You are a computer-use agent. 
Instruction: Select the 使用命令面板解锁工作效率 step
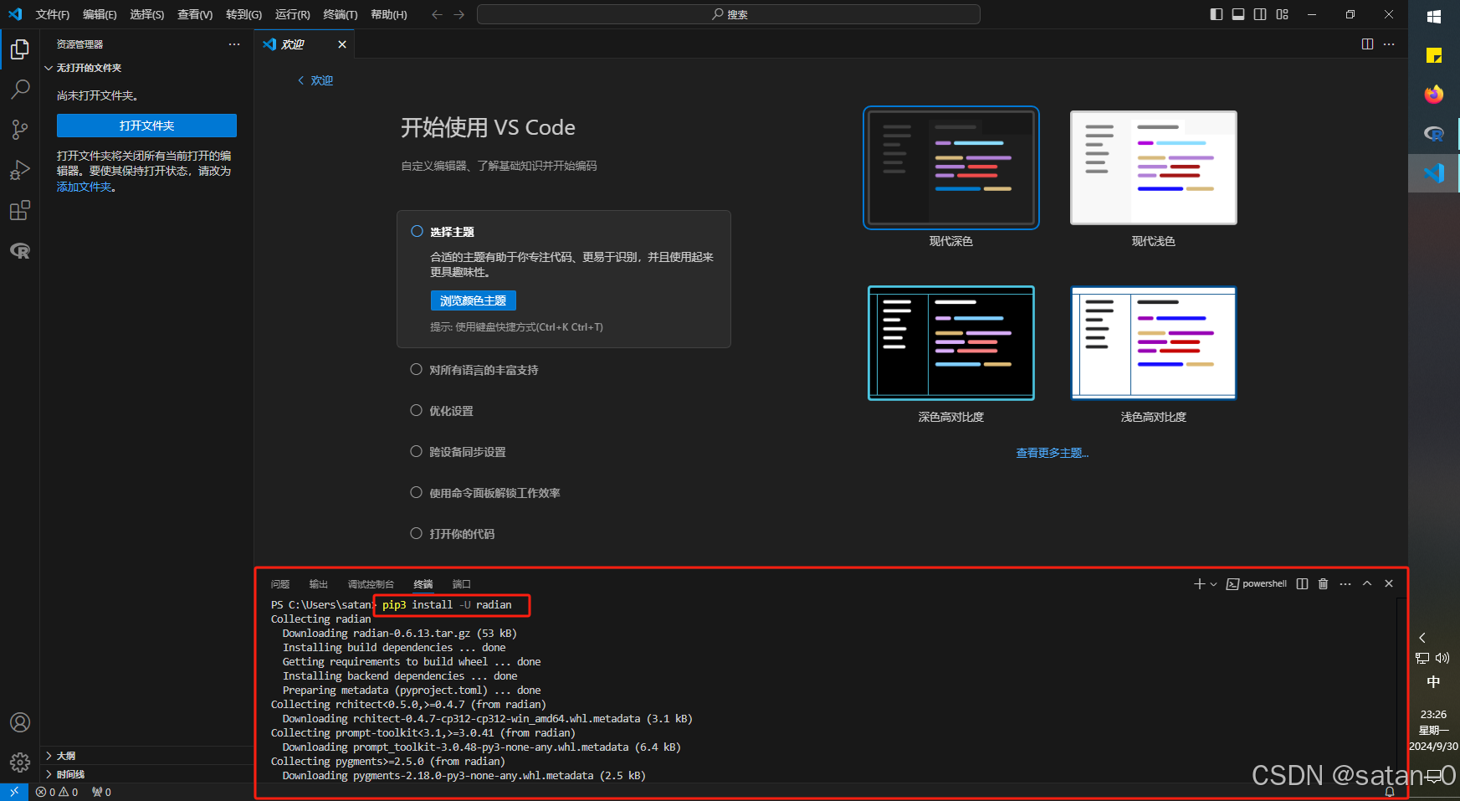(x=485, y=493)
